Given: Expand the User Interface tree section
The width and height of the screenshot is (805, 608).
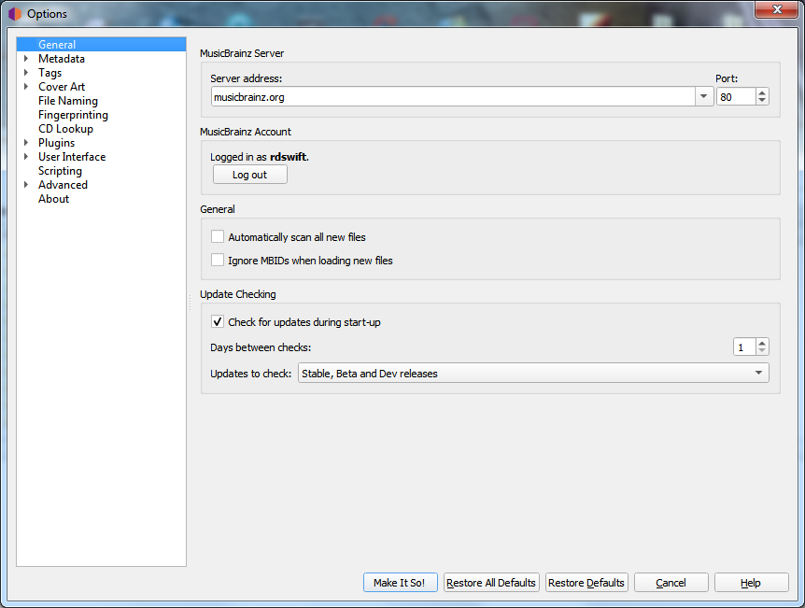Looking at the screenshot, I should [25, 156].
